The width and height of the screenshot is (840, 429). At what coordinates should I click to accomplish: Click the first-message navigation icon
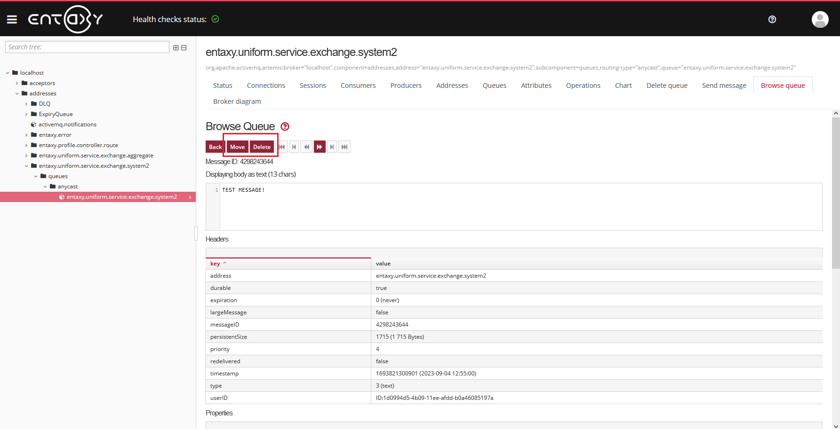pyautogui.click(x=281, y=147)
